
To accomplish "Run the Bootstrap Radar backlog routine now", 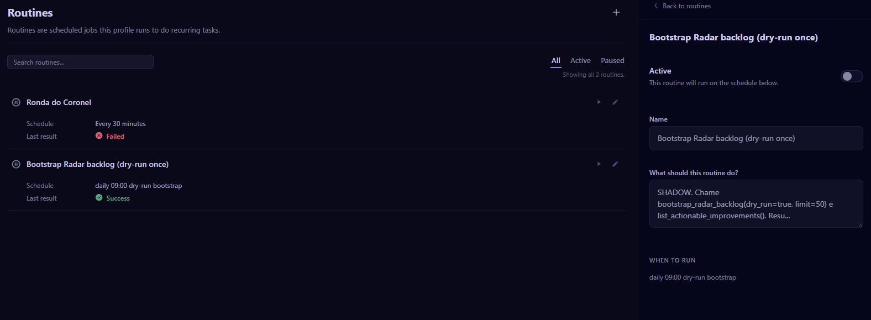I will [x=599, y=164].
